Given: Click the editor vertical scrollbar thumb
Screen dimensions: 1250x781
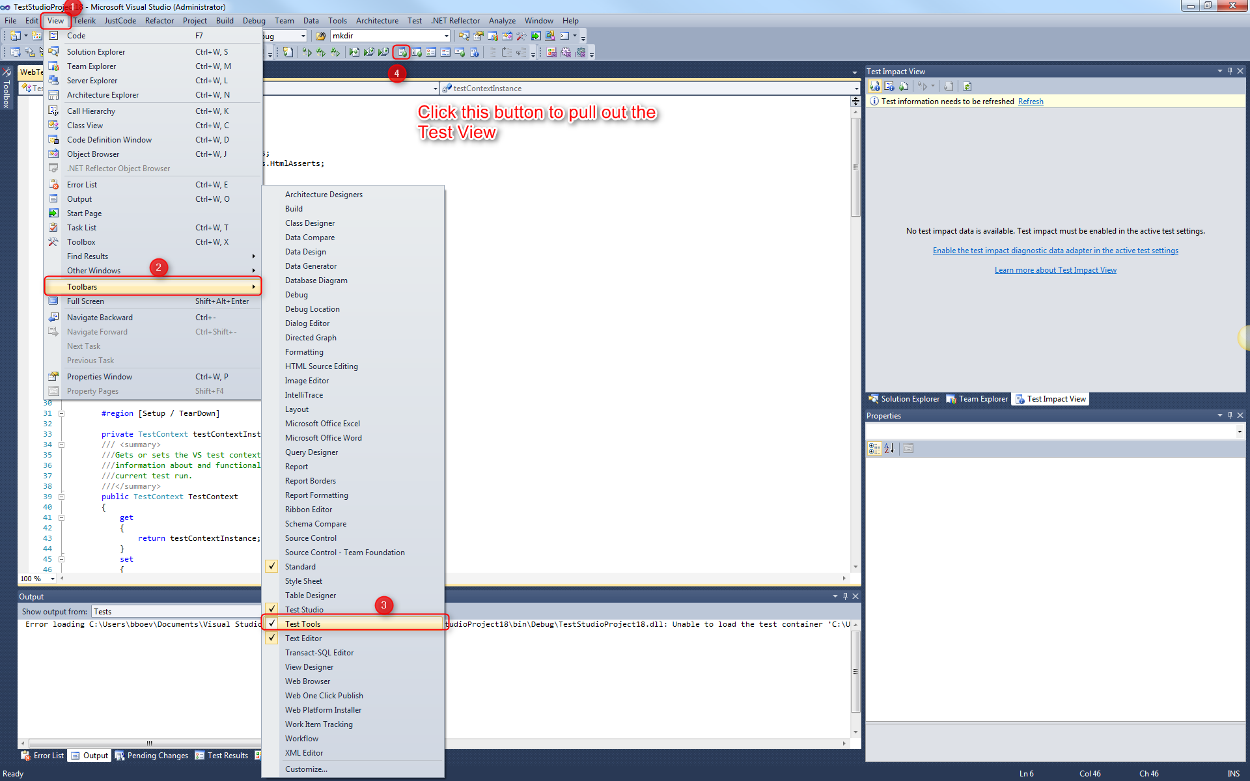Looking at the screenshot, I should [x=855, y=167].
